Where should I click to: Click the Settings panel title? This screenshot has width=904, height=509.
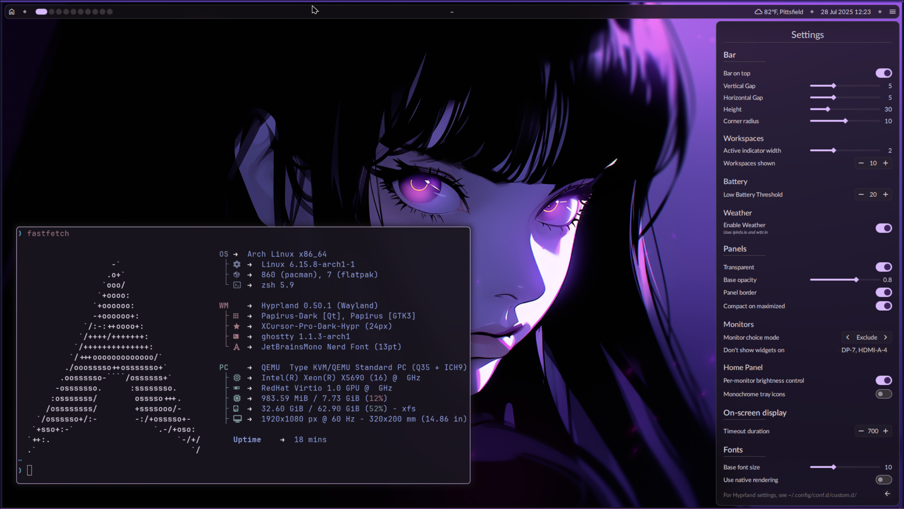(x=808, y=35)
